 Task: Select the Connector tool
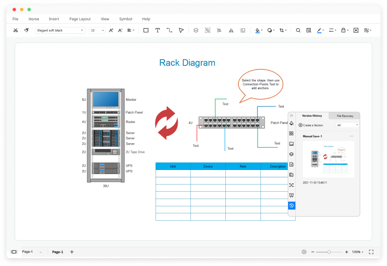(169, 30)
